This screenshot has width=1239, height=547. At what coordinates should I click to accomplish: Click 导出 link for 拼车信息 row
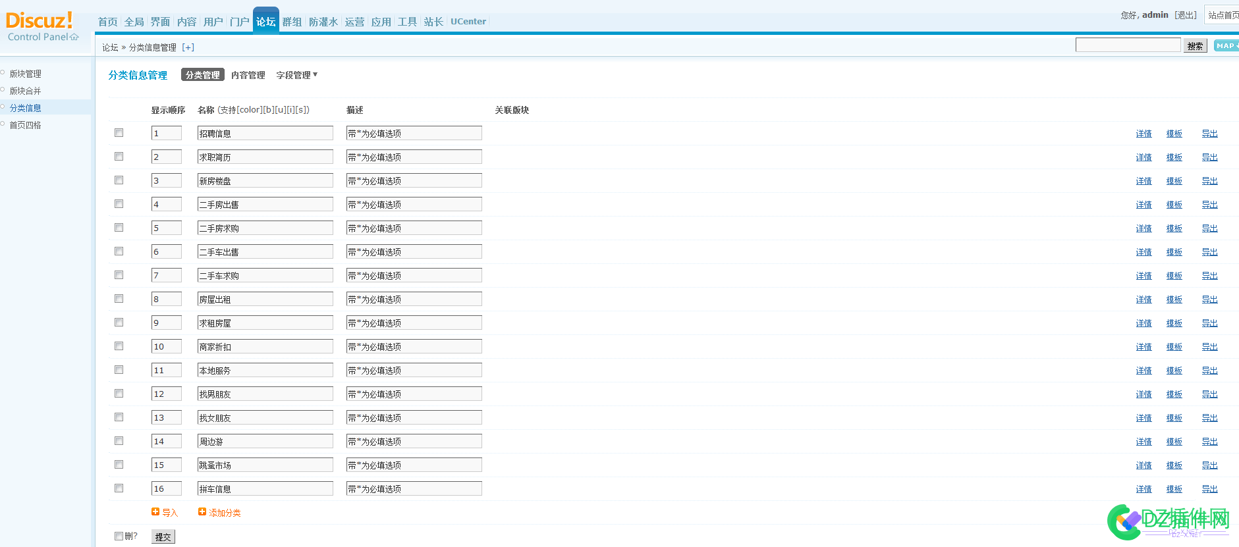click(x=1209, y=489)
